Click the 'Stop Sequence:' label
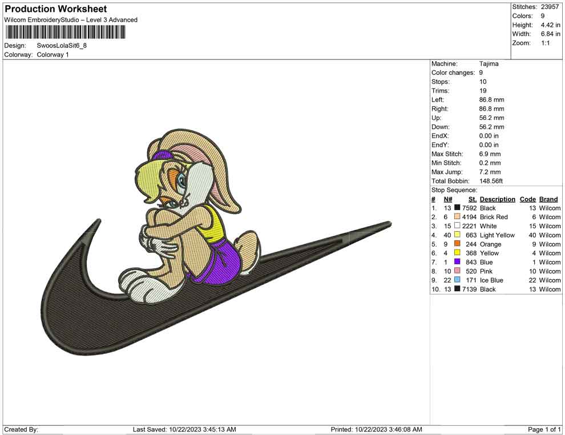Screen dimensions: 565x435 [454, 190]
